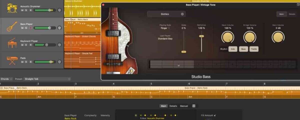The image size is (300, 120).
Task: Record-enable the Keyboard Player track
Action: point(30,45)
